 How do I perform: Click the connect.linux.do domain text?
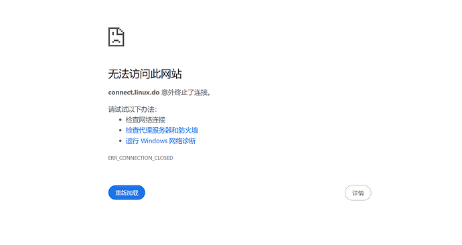(x=134, y=92)
